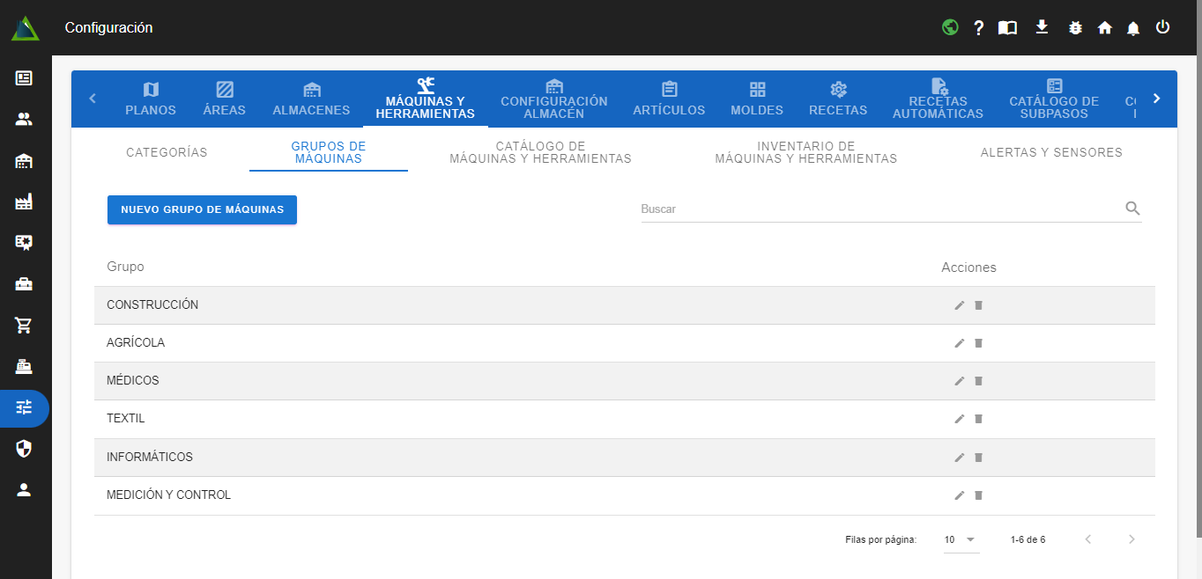The width and height of the screenshot is (1202, 579).
Task: Open the shopping cart sidebar icon
Action: [24, 326]
